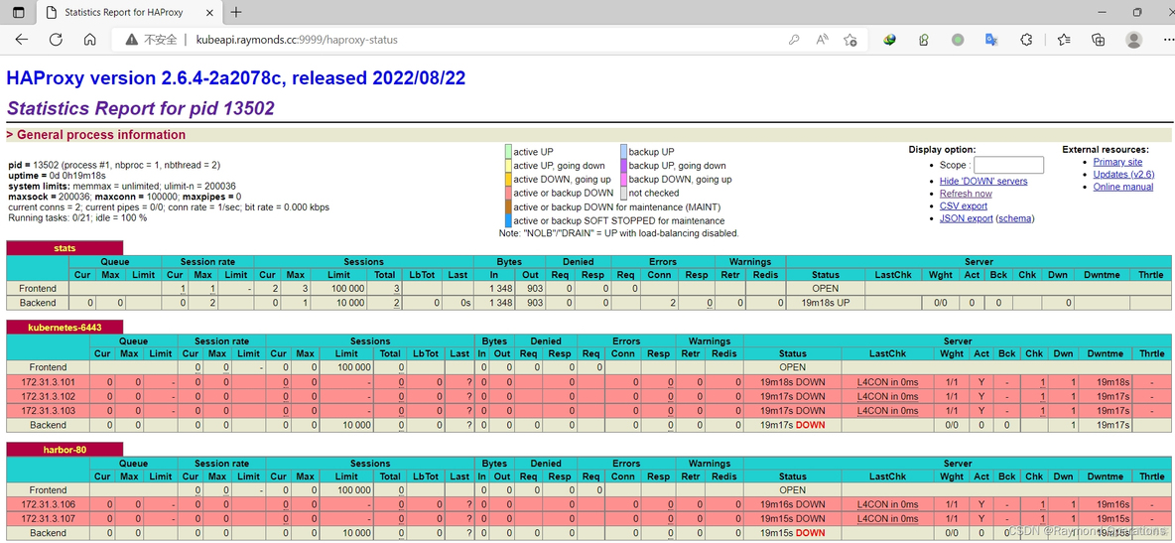
Task: Click the green active UP legend swatch
Action: (x=508, y=152)
